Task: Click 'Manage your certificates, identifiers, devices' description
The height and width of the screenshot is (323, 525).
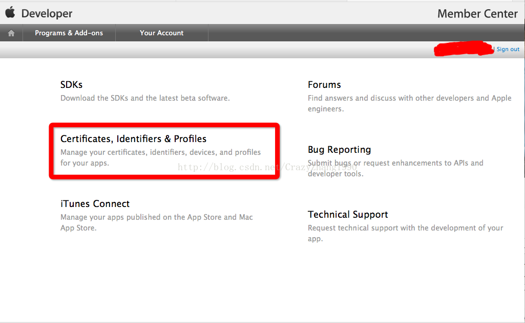Action: [x=160, y=157]
